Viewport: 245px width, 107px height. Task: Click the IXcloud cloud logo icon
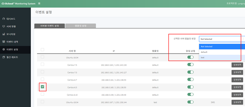3,4
